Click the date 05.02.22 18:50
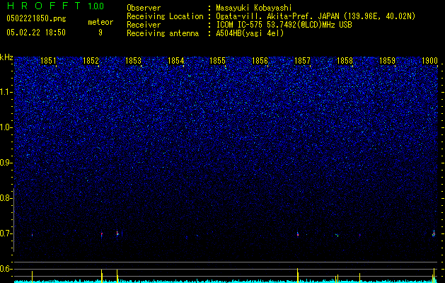The height and width of the screenshot is (283, 445). (36, 33)
